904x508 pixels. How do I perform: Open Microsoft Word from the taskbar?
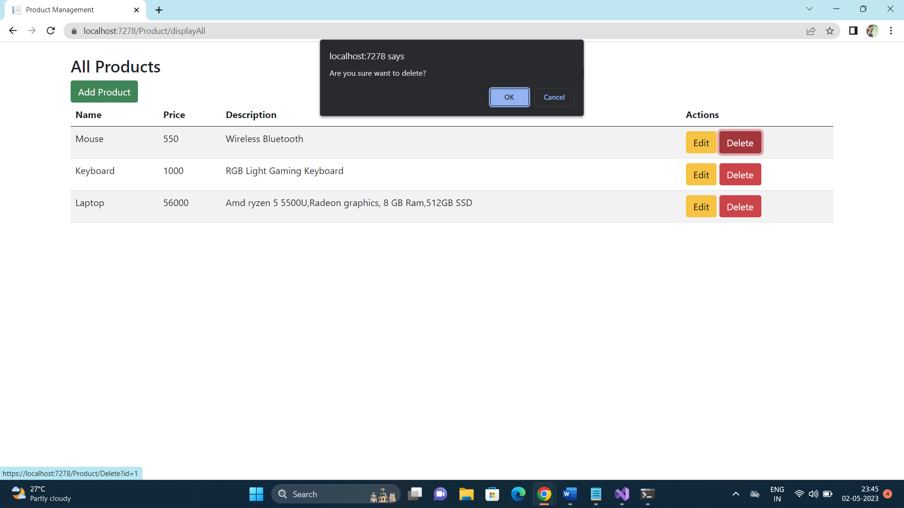[570, 494]
